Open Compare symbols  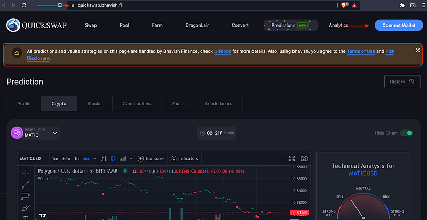151,159
